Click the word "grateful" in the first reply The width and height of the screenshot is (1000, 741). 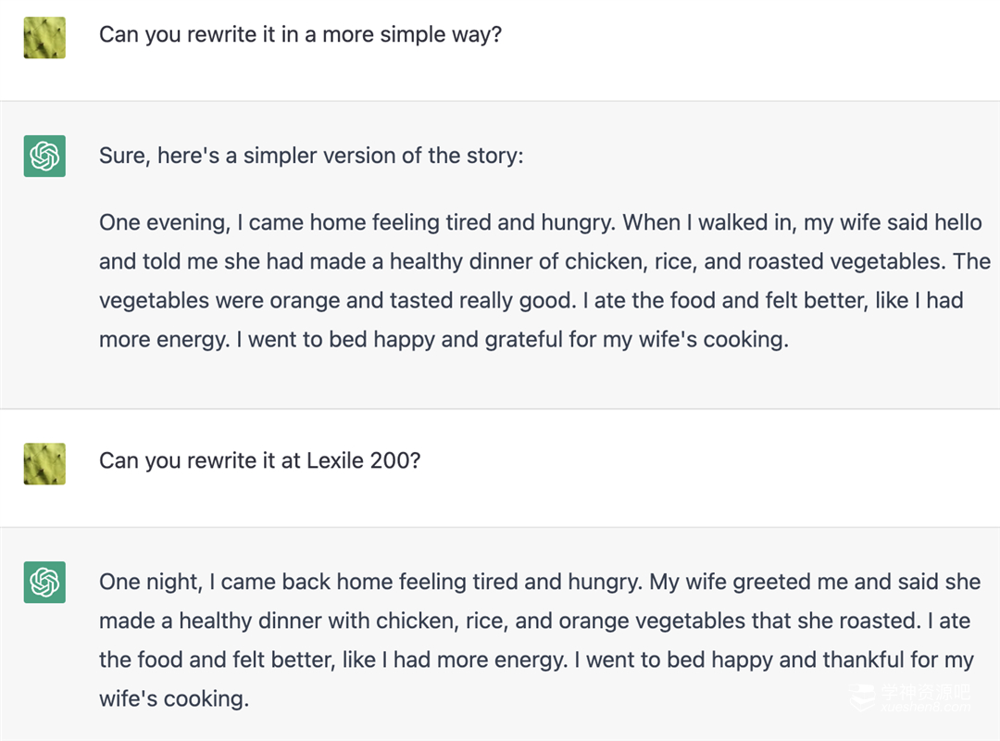(523, 339)
